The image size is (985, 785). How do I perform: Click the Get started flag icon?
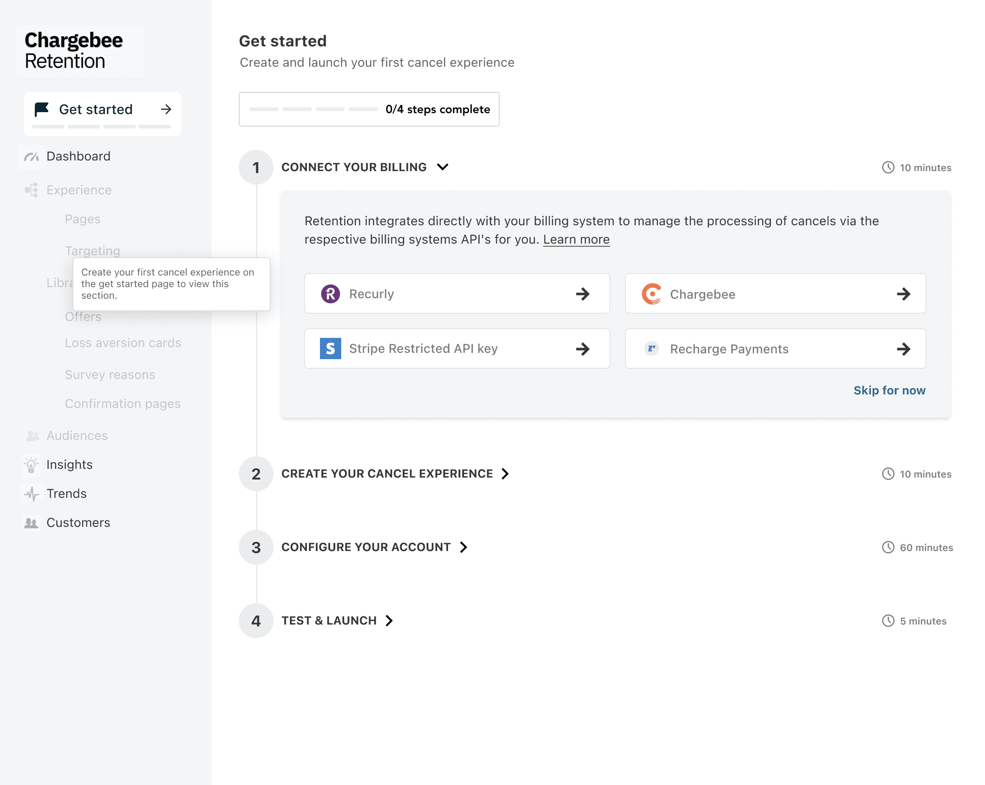coord(42,109)
